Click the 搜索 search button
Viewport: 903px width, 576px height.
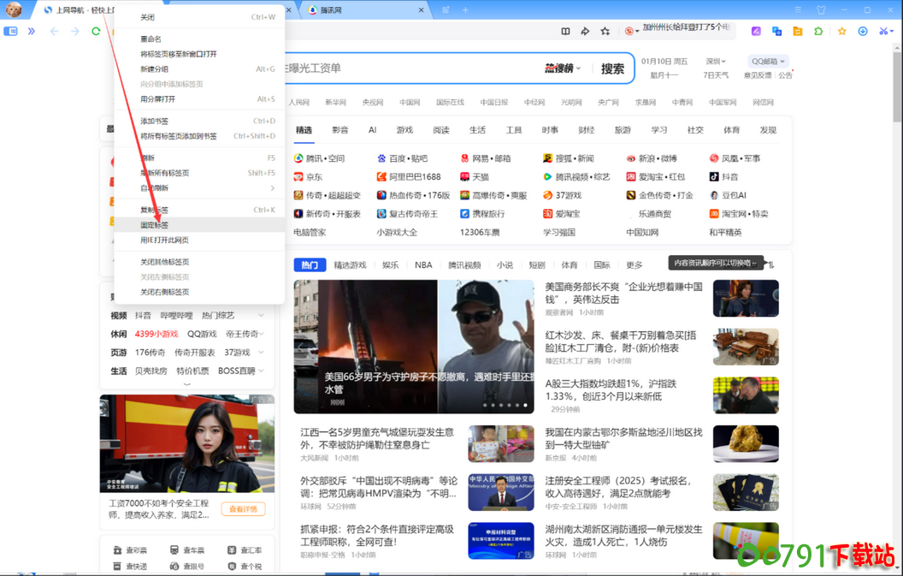click(611, 69)
